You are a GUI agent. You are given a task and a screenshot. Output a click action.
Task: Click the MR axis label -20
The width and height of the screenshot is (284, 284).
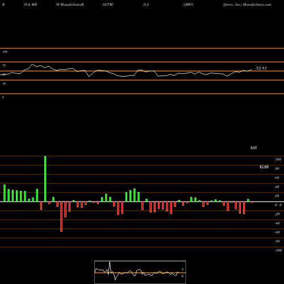(x=277, y=214)
